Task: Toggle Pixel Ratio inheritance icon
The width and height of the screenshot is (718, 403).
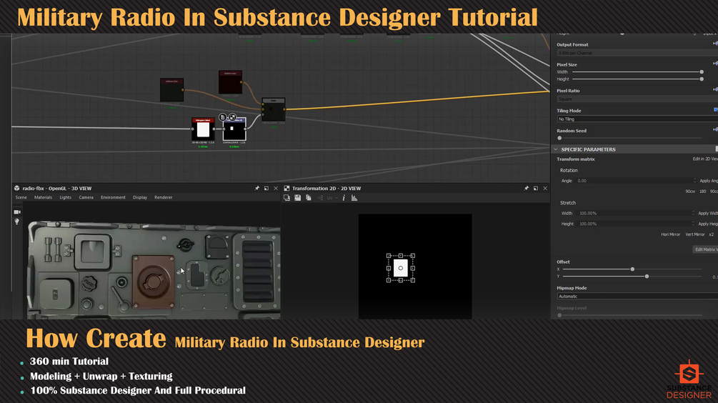Action: 715,90
